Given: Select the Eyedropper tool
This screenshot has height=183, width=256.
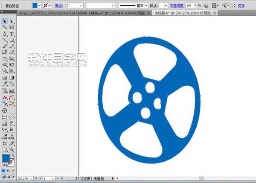Looking at the screenshot, I should (4, 84).
